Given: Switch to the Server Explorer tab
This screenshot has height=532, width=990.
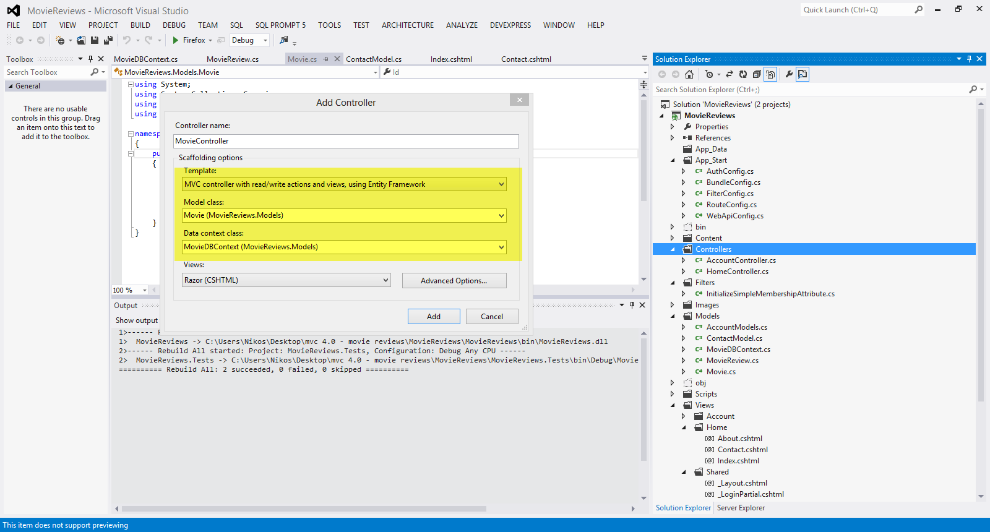Looking at the screenshot, I should click(741, 508).
